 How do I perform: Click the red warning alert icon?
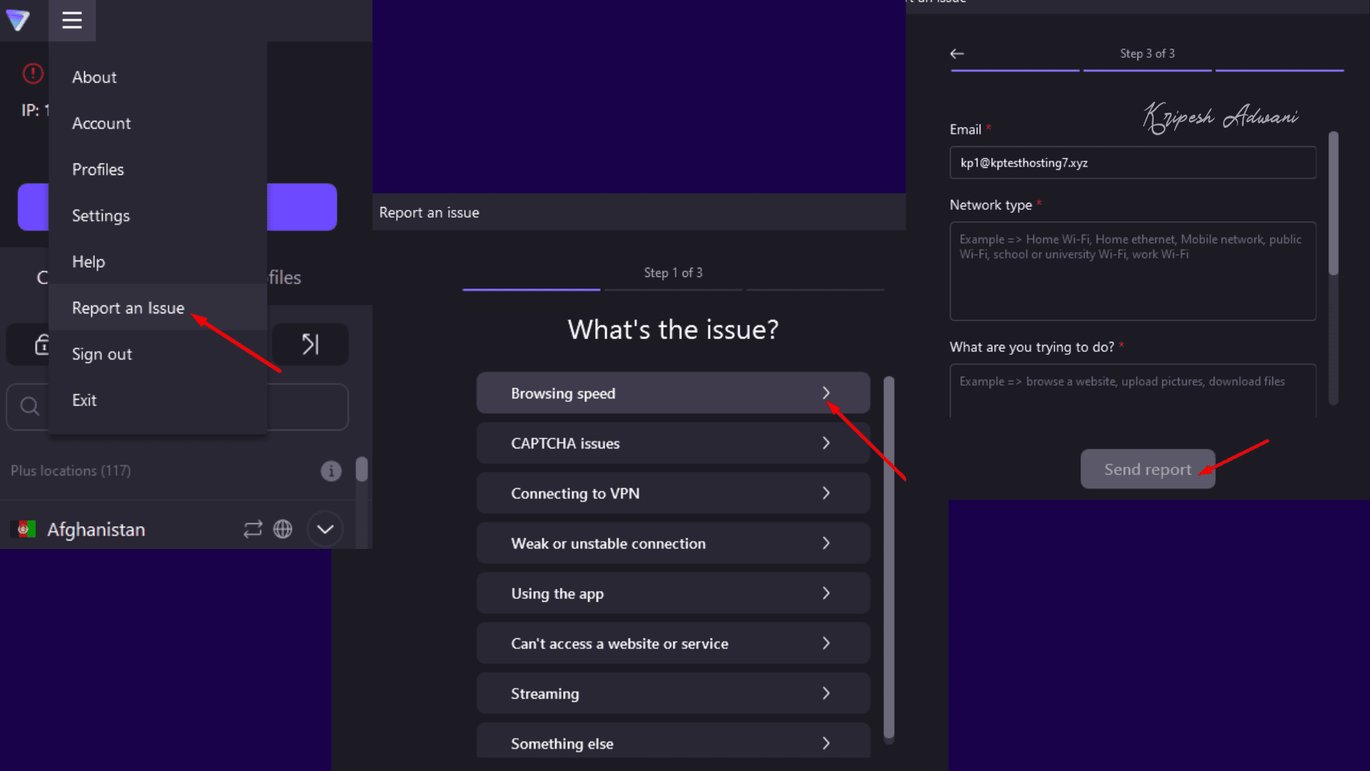coord(33,73)
